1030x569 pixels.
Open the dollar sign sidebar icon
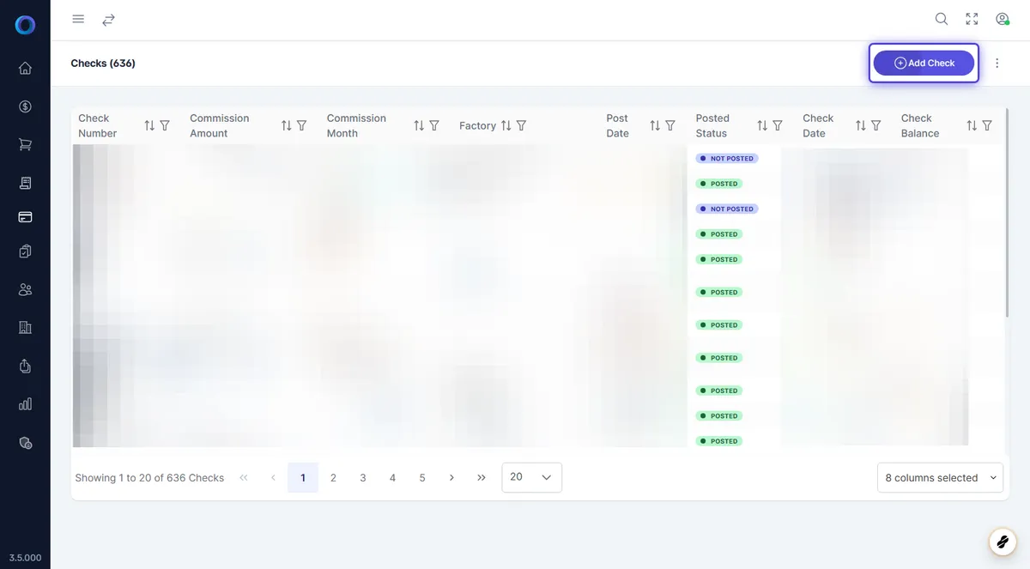point(25,106)
